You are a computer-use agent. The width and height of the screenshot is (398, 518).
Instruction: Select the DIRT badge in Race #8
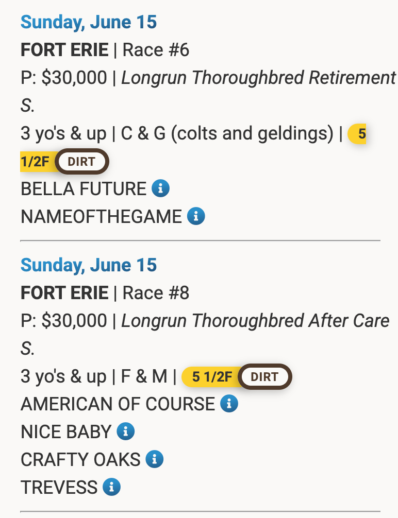[x=264, y=376]
